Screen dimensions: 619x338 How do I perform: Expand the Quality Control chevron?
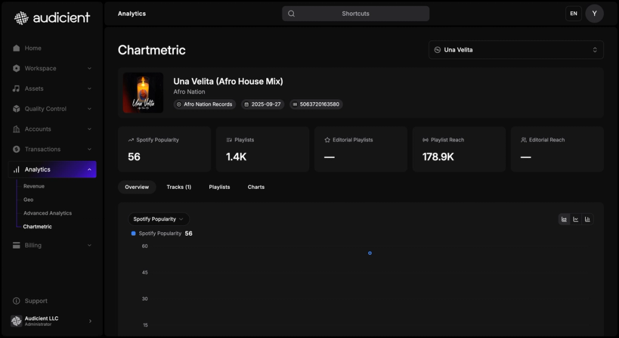(x=89, y=108)
